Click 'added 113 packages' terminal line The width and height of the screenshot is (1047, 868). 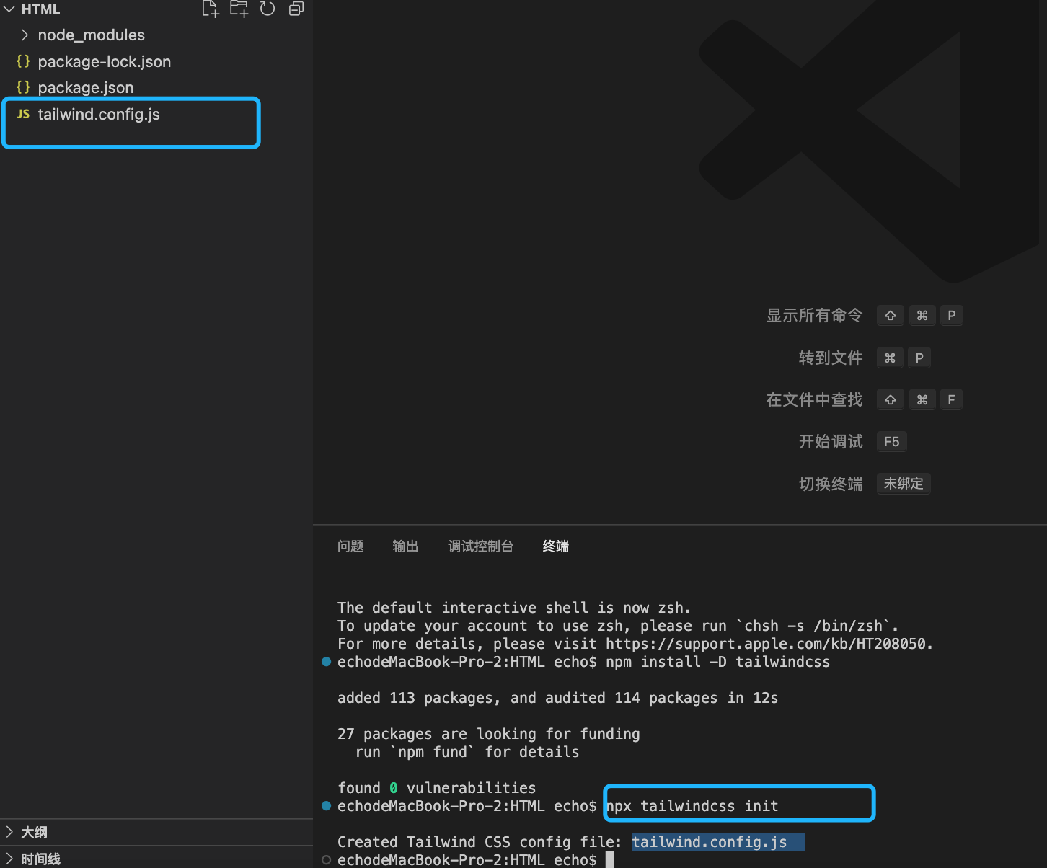coord(558,698)
